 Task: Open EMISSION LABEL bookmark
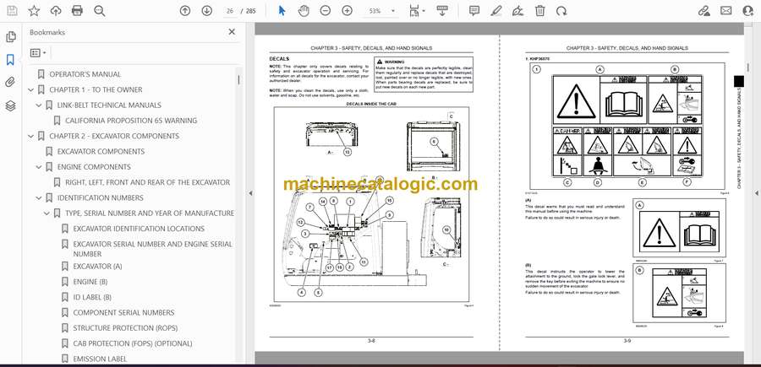click(100, 359)
